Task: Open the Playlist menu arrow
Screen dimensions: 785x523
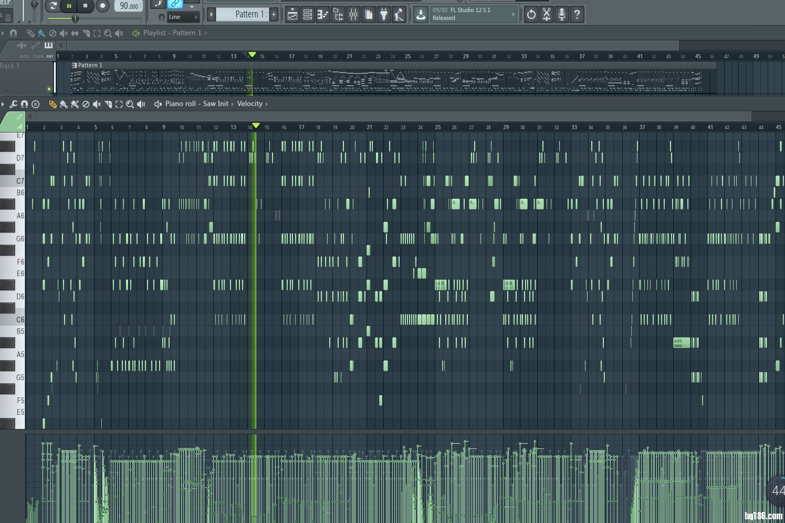Action: pyautogui.click(x=3, y=33)
